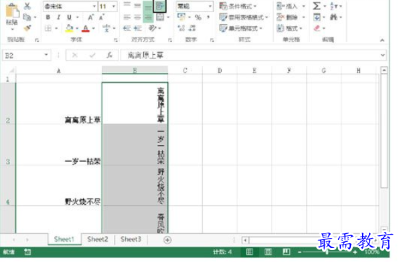Increase font size with large A icon
The image size is (399, 262).
90,17
